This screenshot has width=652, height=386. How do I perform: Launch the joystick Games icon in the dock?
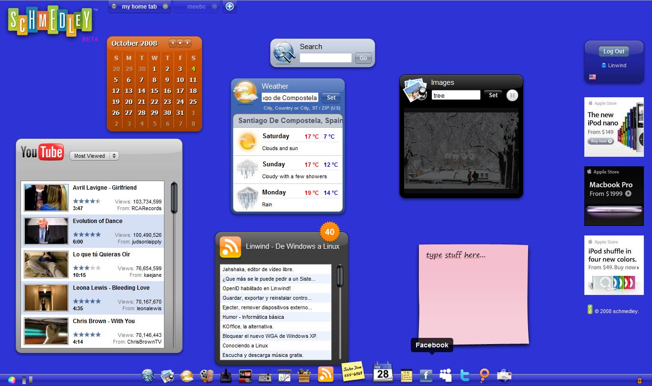(x=226, y=376)
